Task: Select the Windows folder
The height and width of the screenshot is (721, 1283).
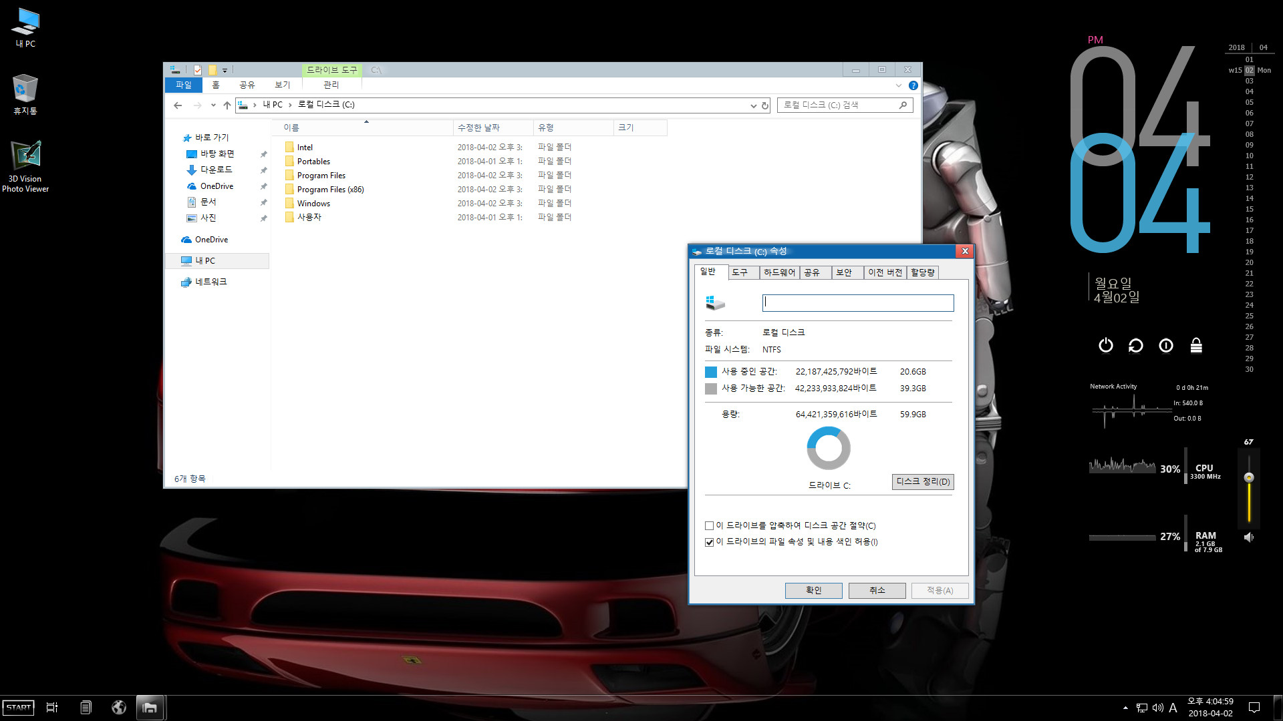Action: [x=313, y=204]
